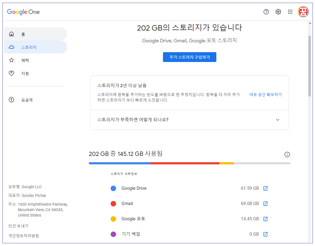Screen dimensions: 315x246
Task: Click the storage usage progress bar
Action: pyautogui.click(x=189, y=163)
